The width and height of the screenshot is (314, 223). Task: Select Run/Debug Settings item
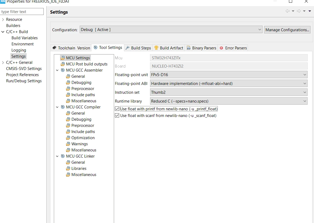[x=24, y=81]
